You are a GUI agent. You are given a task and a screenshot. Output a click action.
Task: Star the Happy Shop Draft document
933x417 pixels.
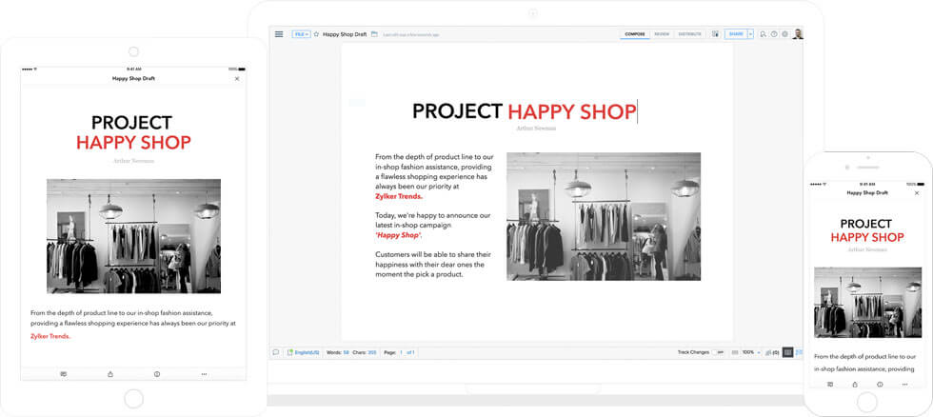pos(316,34)
